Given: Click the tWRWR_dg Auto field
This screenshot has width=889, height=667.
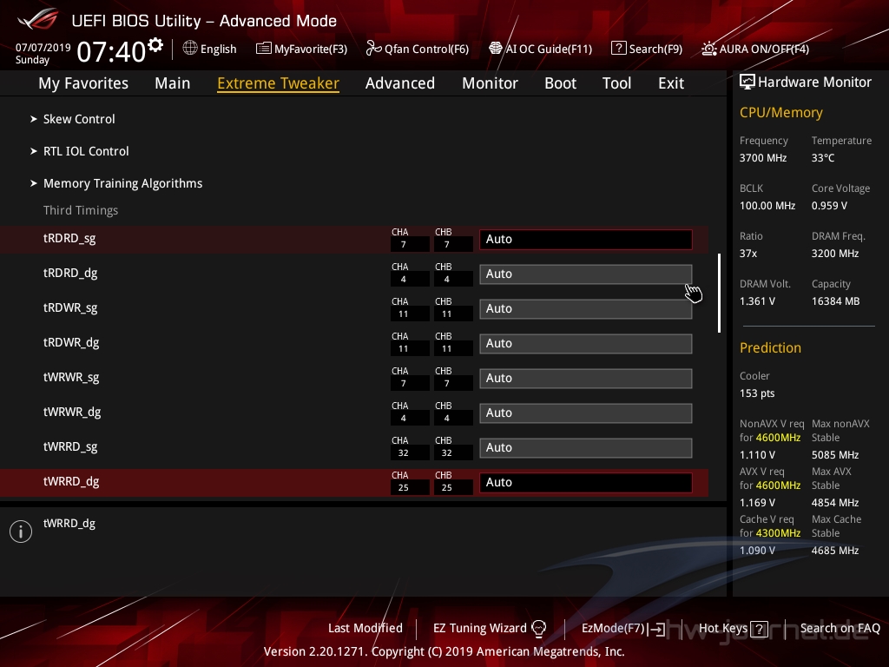Looking at the screenshot, I should point(586,413).
